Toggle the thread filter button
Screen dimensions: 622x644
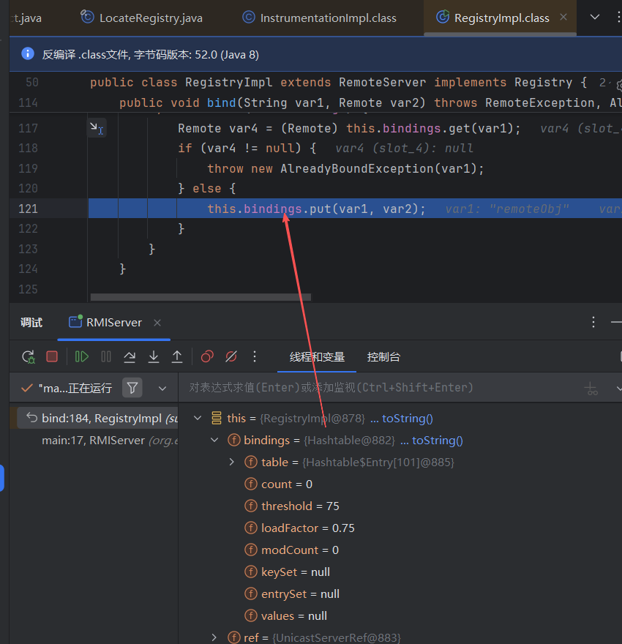pyautogui.click(x=132, y=388)
